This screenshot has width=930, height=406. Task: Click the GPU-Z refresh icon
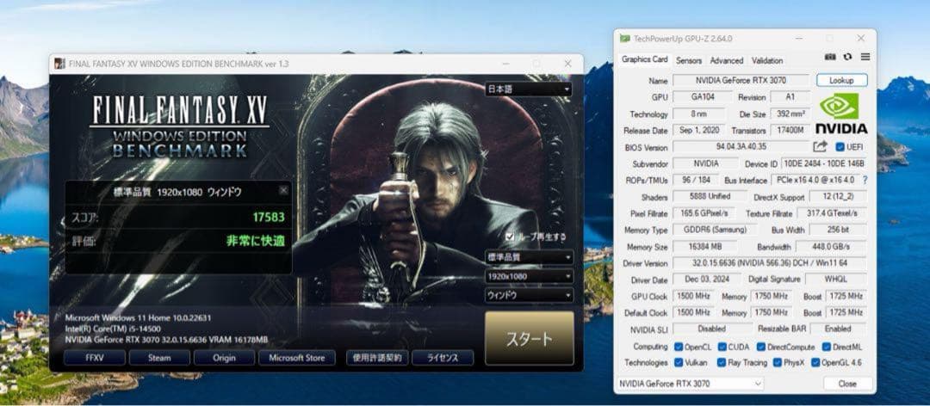tap(847, 56)
